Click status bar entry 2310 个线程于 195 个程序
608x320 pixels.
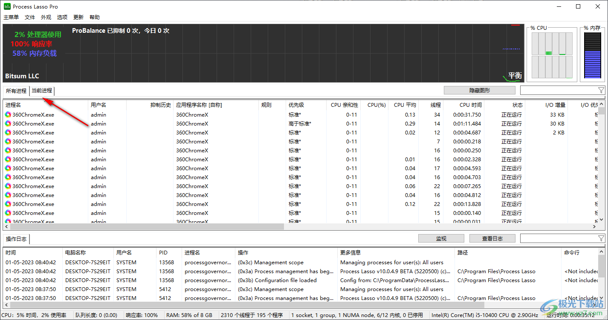pos(252,315)
